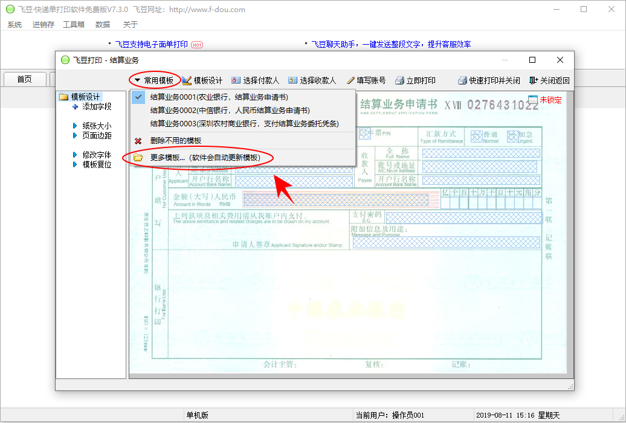Image resolution: width=626 pixels, height=423 pixels.
Task: Click payee 开户行名称 field on form
Action: [481, 180]
